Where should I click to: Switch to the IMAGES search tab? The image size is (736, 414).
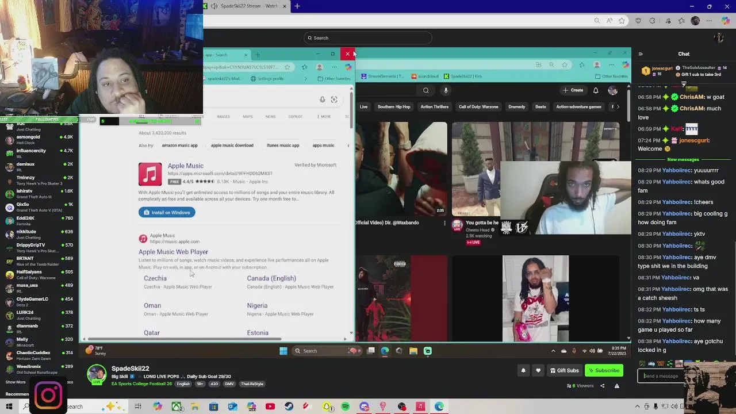(x=223, y=117)
